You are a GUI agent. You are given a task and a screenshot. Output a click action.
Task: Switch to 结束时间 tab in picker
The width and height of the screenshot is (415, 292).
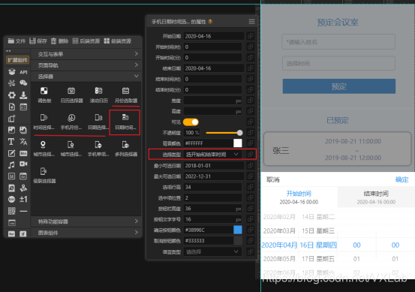[x=376, y=197]
